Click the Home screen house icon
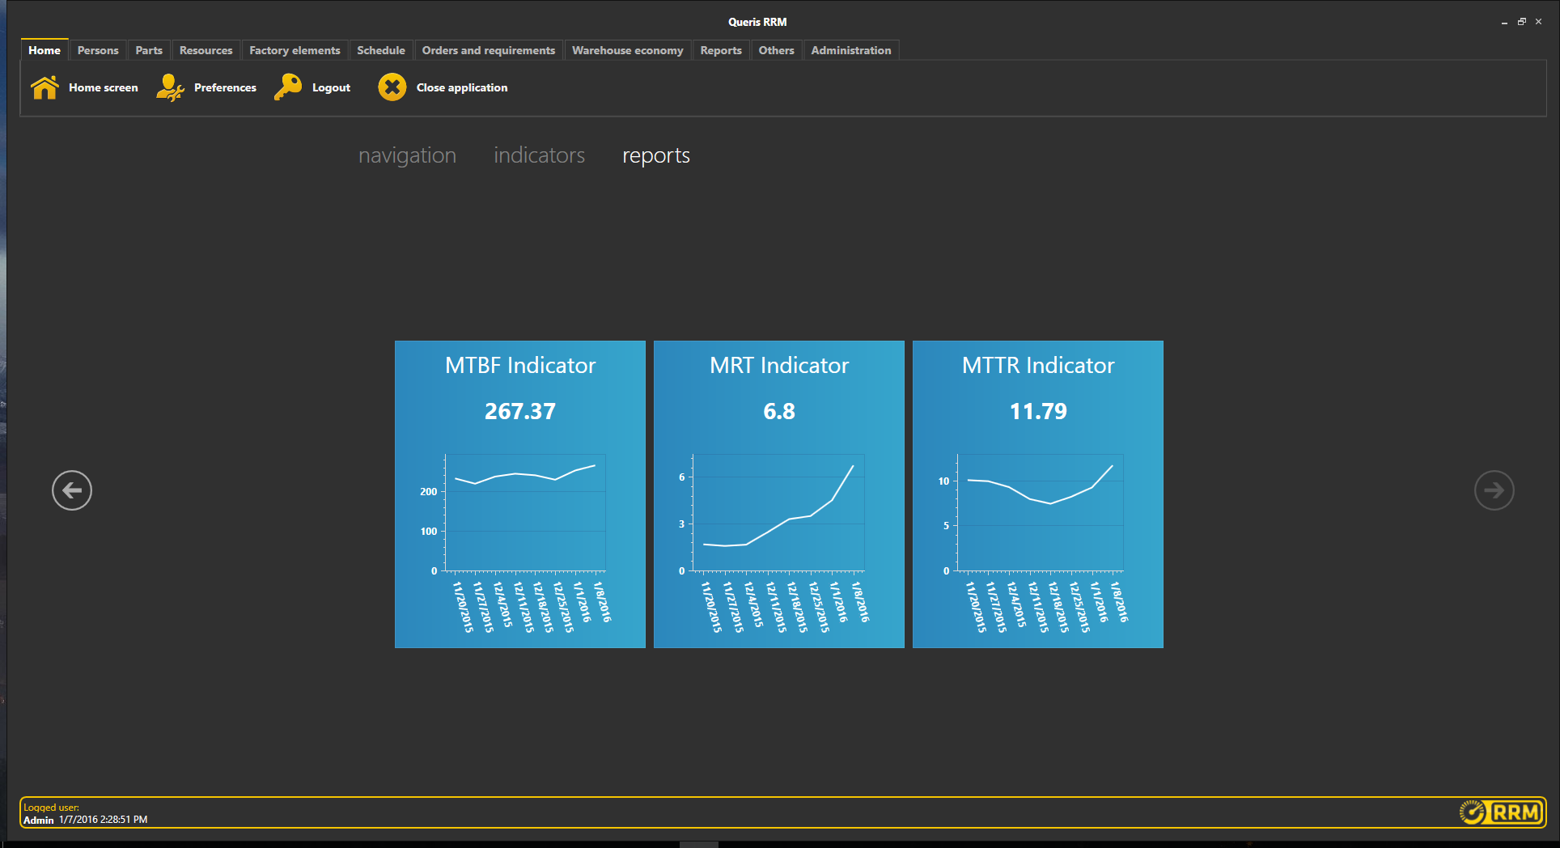The image size is (1560, 848). 45,87
